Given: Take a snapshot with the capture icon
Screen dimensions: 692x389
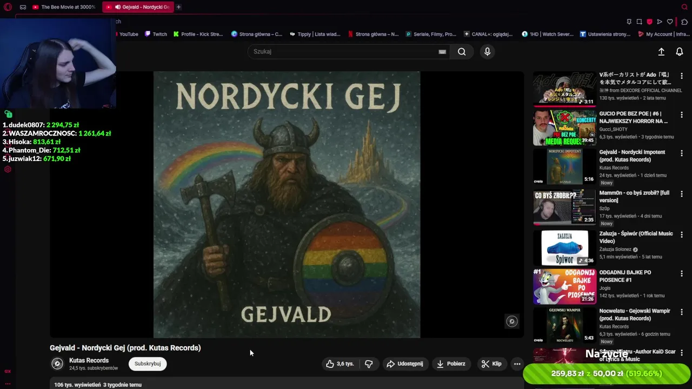Looking at the screenshot, I should pyautogui.click(x=639, y=22).
